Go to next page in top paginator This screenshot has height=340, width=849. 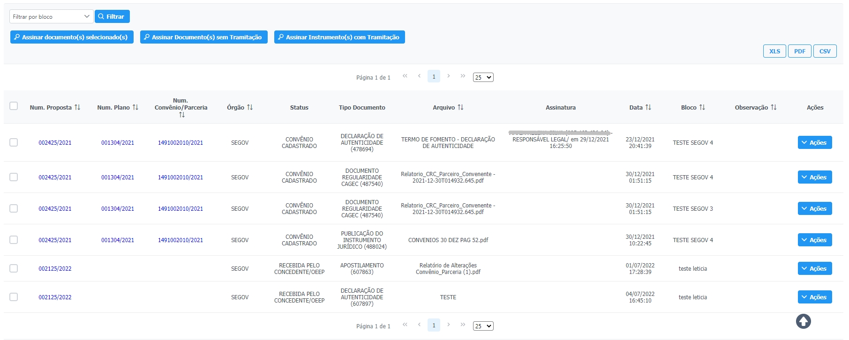[x=449, y=76]
